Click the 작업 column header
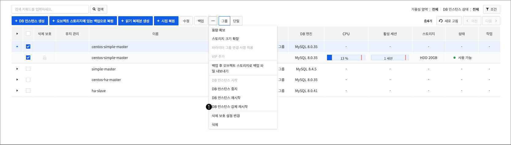 tap(489, 34)
